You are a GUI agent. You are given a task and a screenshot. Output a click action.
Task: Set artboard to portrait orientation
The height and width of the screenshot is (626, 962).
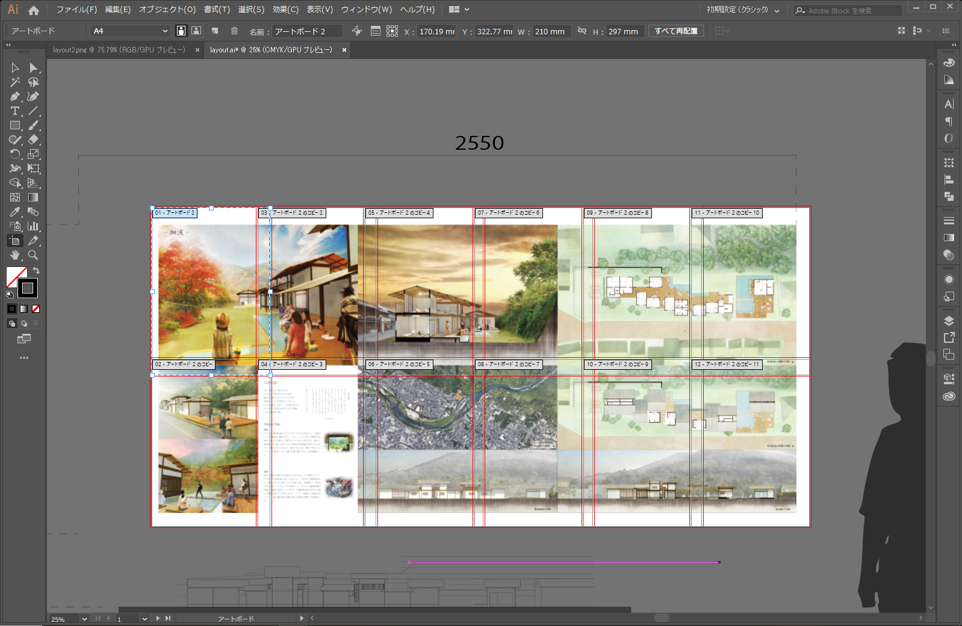click(181, 31)
